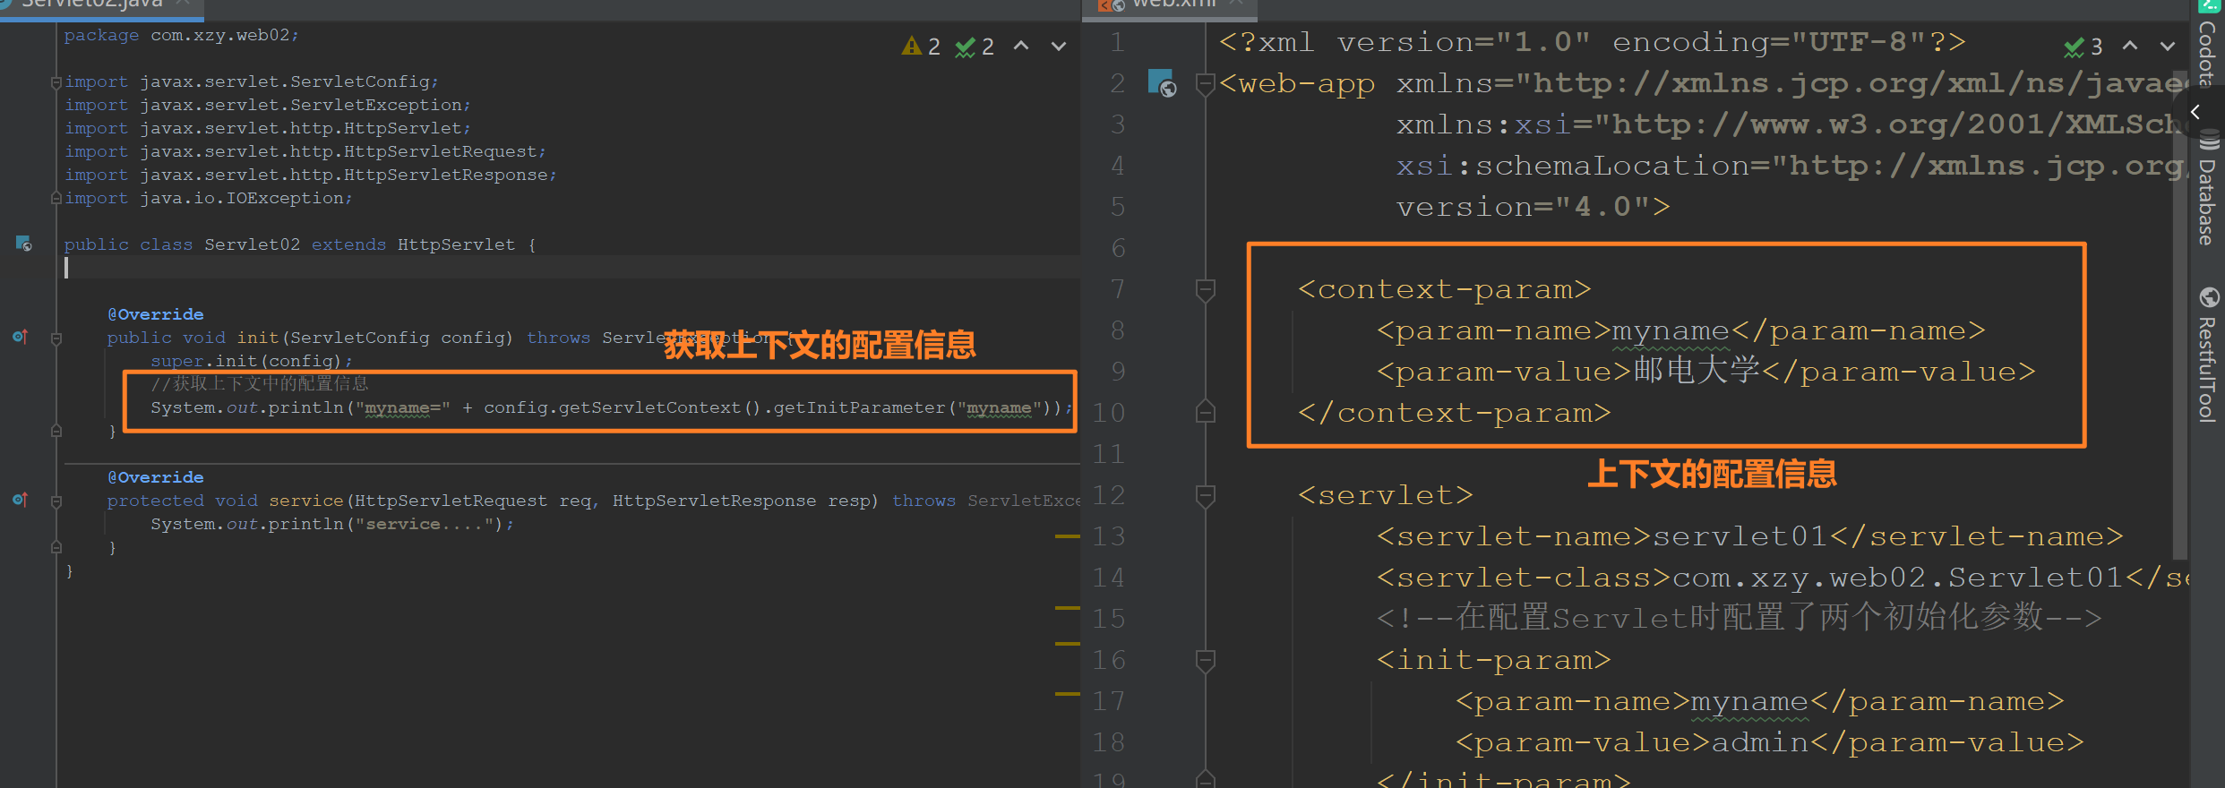Click 'super.init(config);' statement

coord(252,361)
